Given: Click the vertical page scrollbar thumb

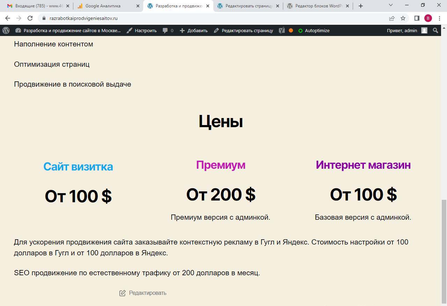Looking at the screenshot, I should (444, 251).
